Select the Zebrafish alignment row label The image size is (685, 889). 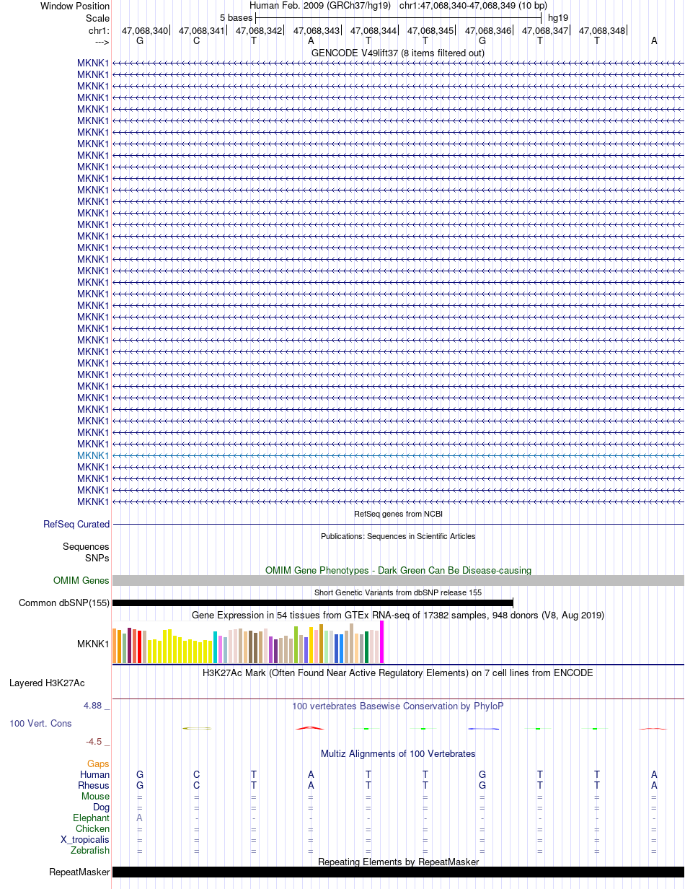91,850
